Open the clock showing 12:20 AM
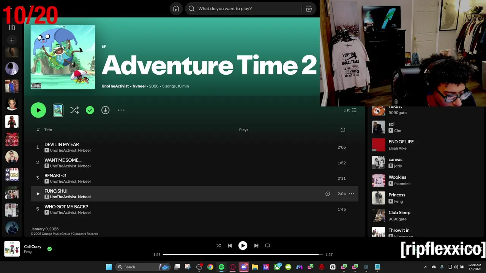 point(475,267)
